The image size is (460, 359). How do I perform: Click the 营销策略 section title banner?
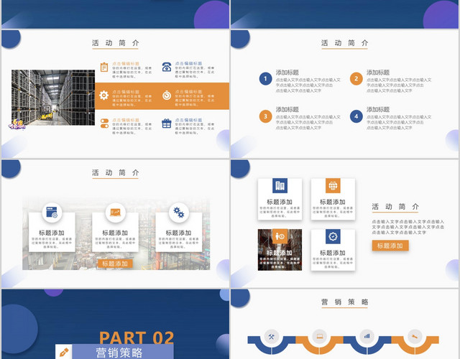point(123,352)
